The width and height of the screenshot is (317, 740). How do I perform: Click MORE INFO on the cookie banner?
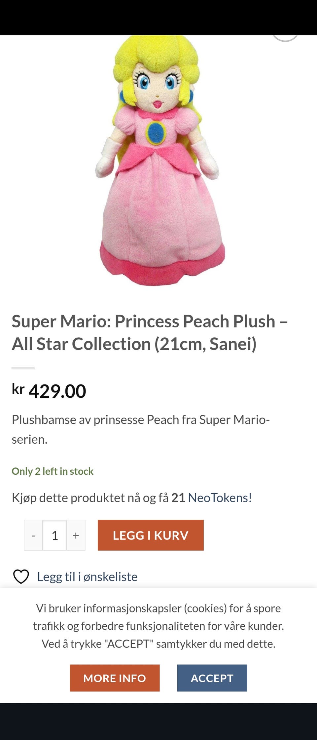(115, 678)
